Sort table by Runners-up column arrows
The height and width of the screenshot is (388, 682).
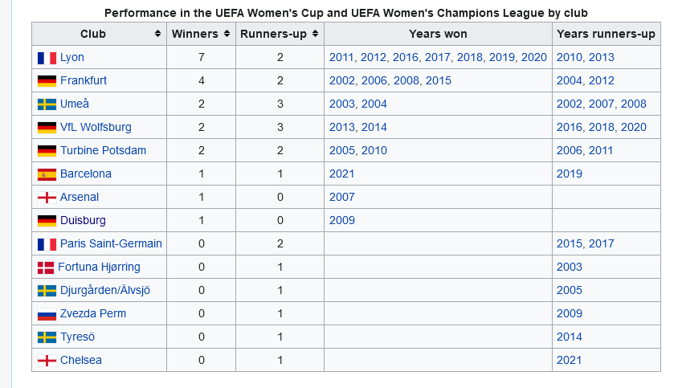[315, 34]
